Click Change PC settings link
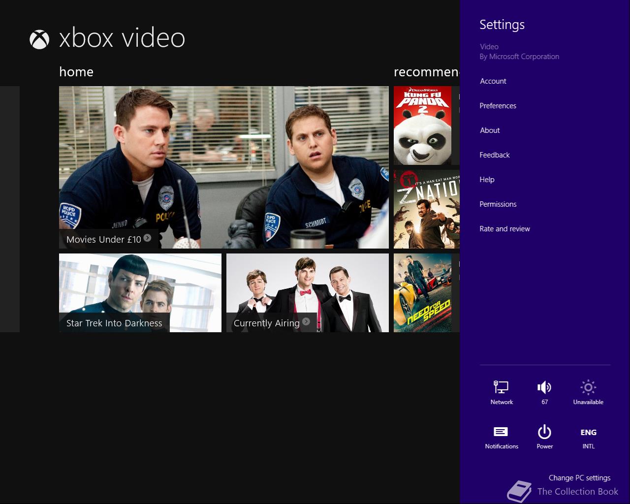 579,478
